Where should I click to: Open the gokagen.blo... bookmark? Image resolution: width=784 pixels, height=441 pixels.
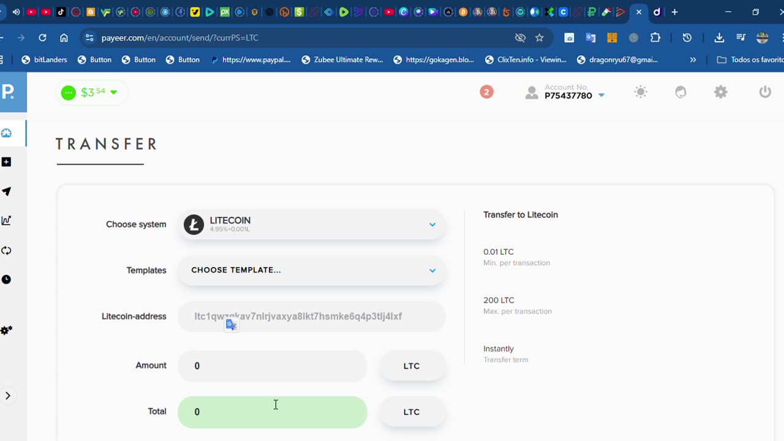[434, 59]
